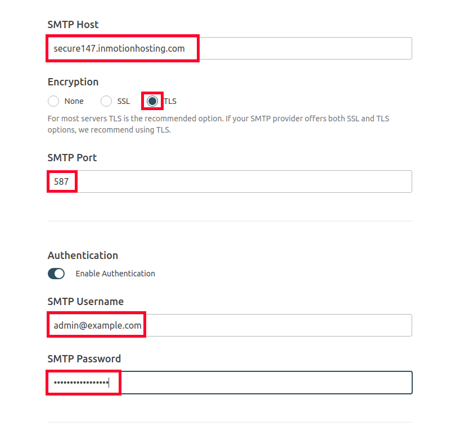The image size is (451, 441).
Task: Click the SMTP Username input field
Action: 229,325
